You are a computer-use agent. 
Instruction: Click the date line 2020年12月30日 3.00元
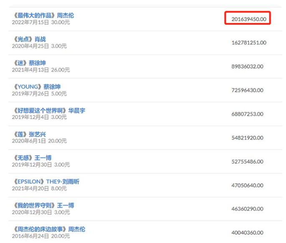point(41,213)
